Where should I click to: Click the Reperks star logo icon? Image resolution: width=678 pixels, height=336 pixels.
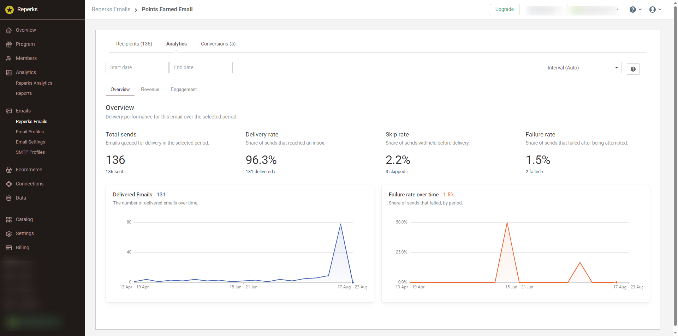[10, 10]
